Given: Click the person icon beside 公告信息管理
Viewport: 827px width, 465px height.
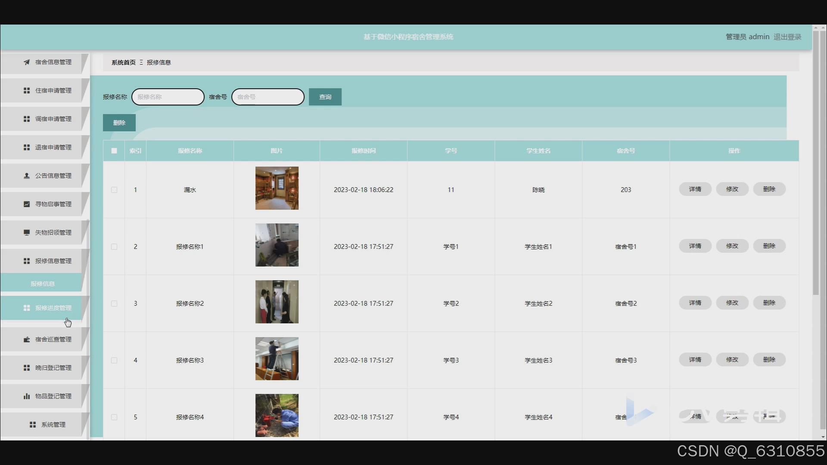Looking at the screenshot, I should (27, 176).
